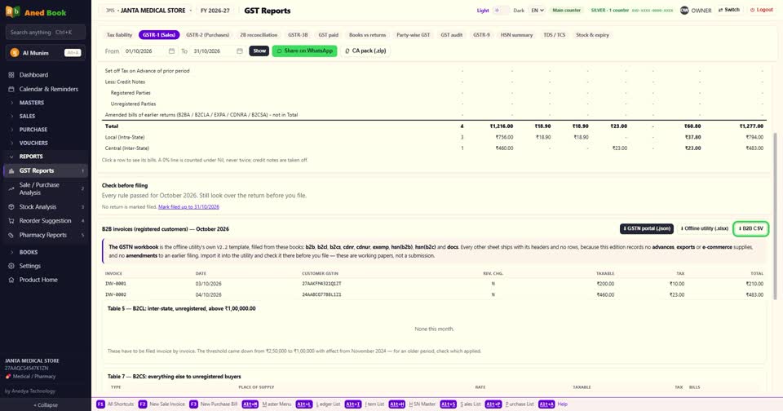Click invoice row INV-0001

click(x=434, y=284)
